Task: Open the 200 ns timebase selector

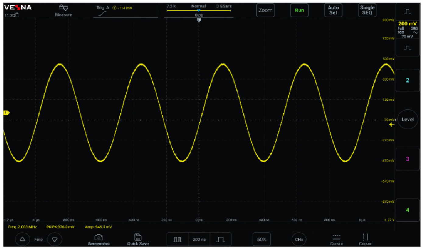Action: pos(199,240)
